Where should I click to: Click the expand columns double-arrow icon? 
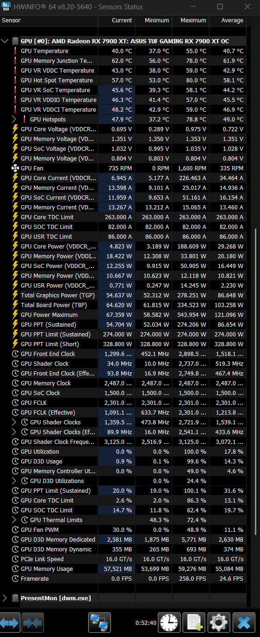click(x=10, y=623)
